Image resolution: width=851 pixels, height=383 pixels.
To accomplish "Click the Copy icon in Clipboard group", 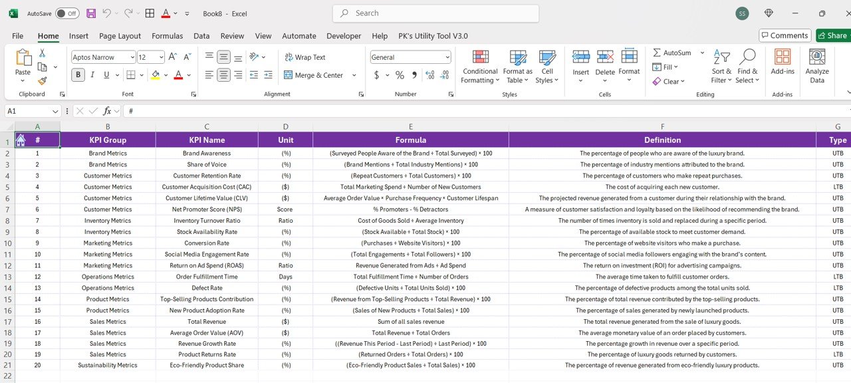I will pos(43,67).
